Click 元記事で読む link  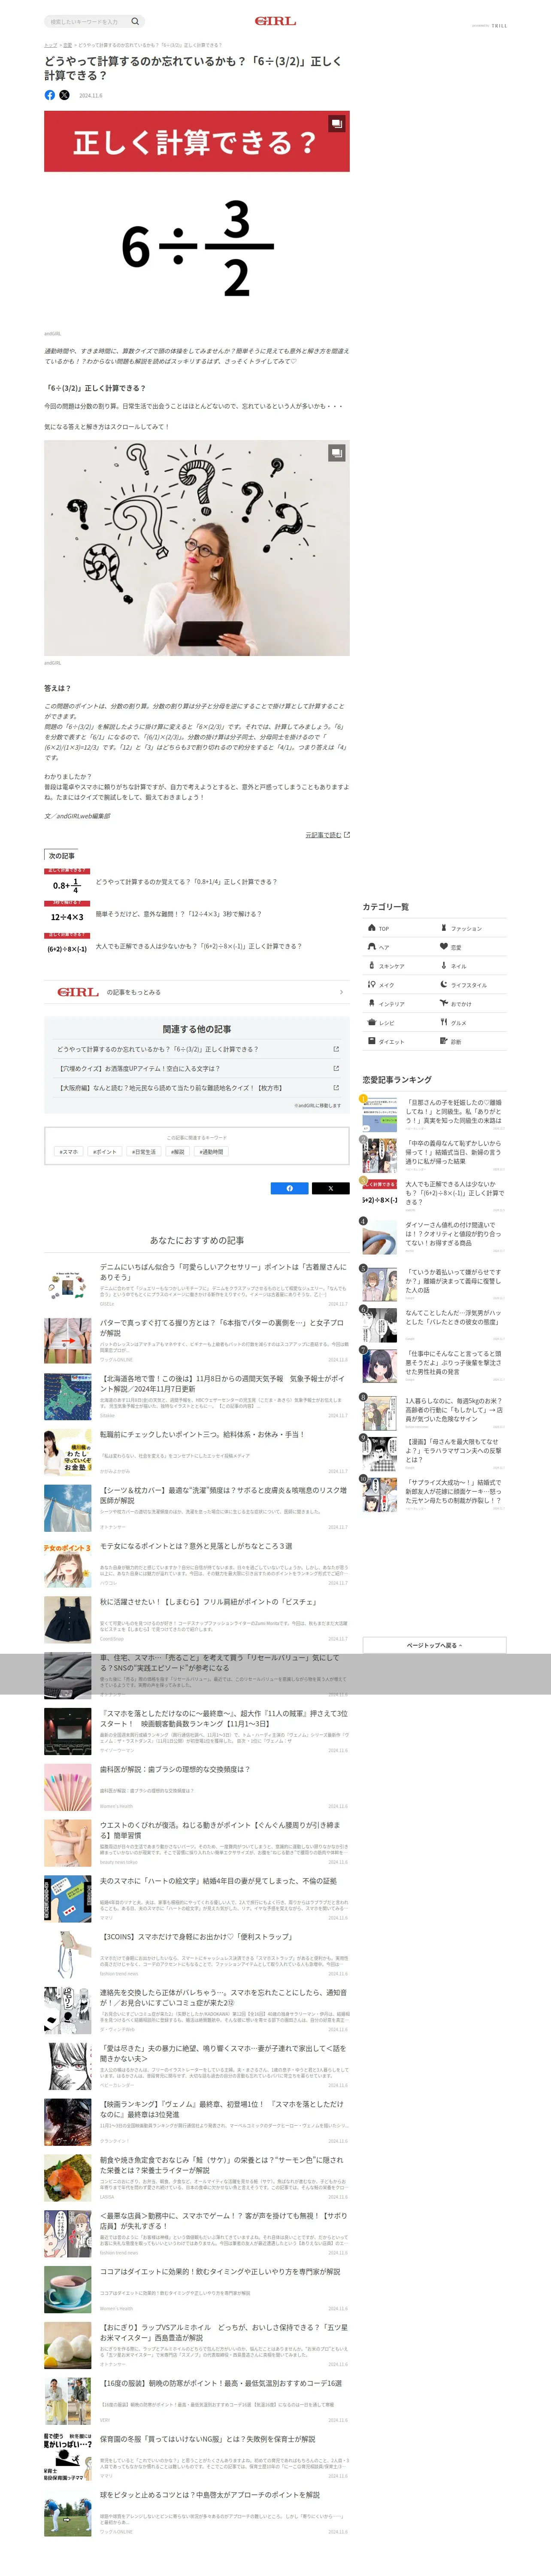click(x=327, y=834)
